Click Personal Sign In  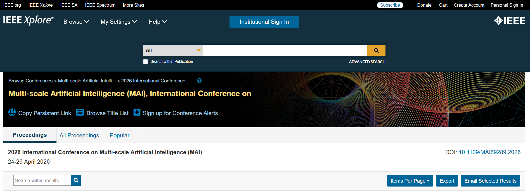[x=507, y=5]
